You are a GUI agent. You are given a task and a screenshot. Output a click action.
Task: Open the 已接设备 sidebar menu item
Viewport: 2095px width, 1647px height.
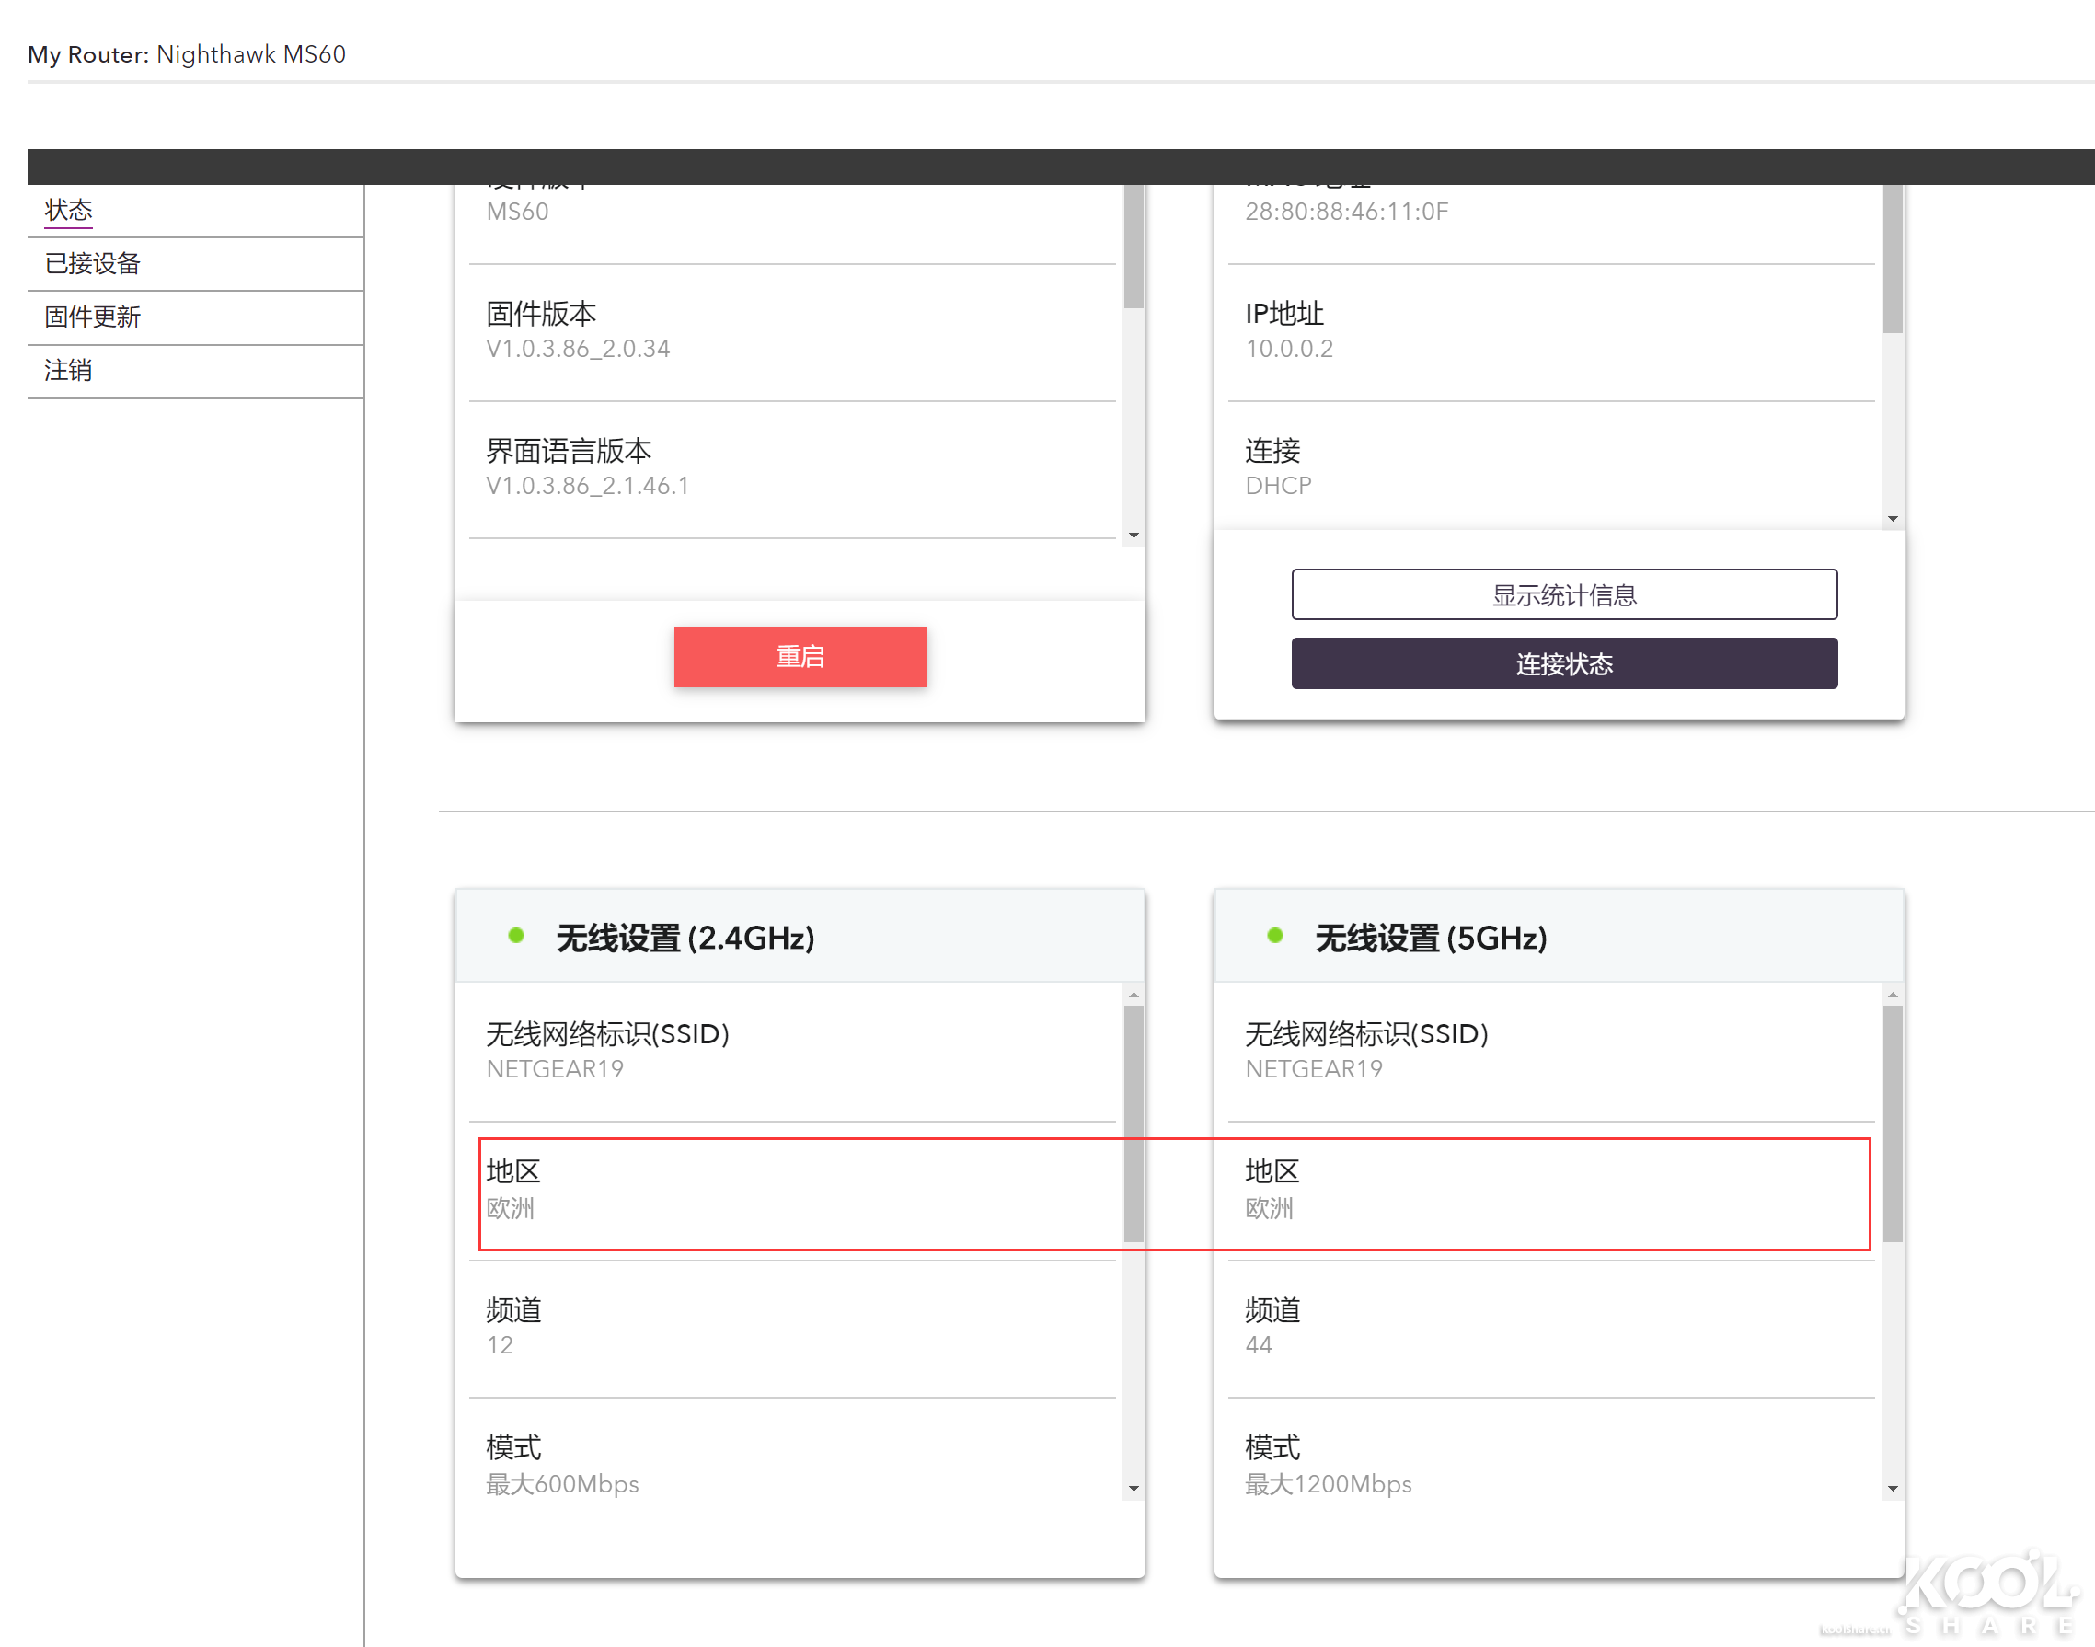coord(93,263)
